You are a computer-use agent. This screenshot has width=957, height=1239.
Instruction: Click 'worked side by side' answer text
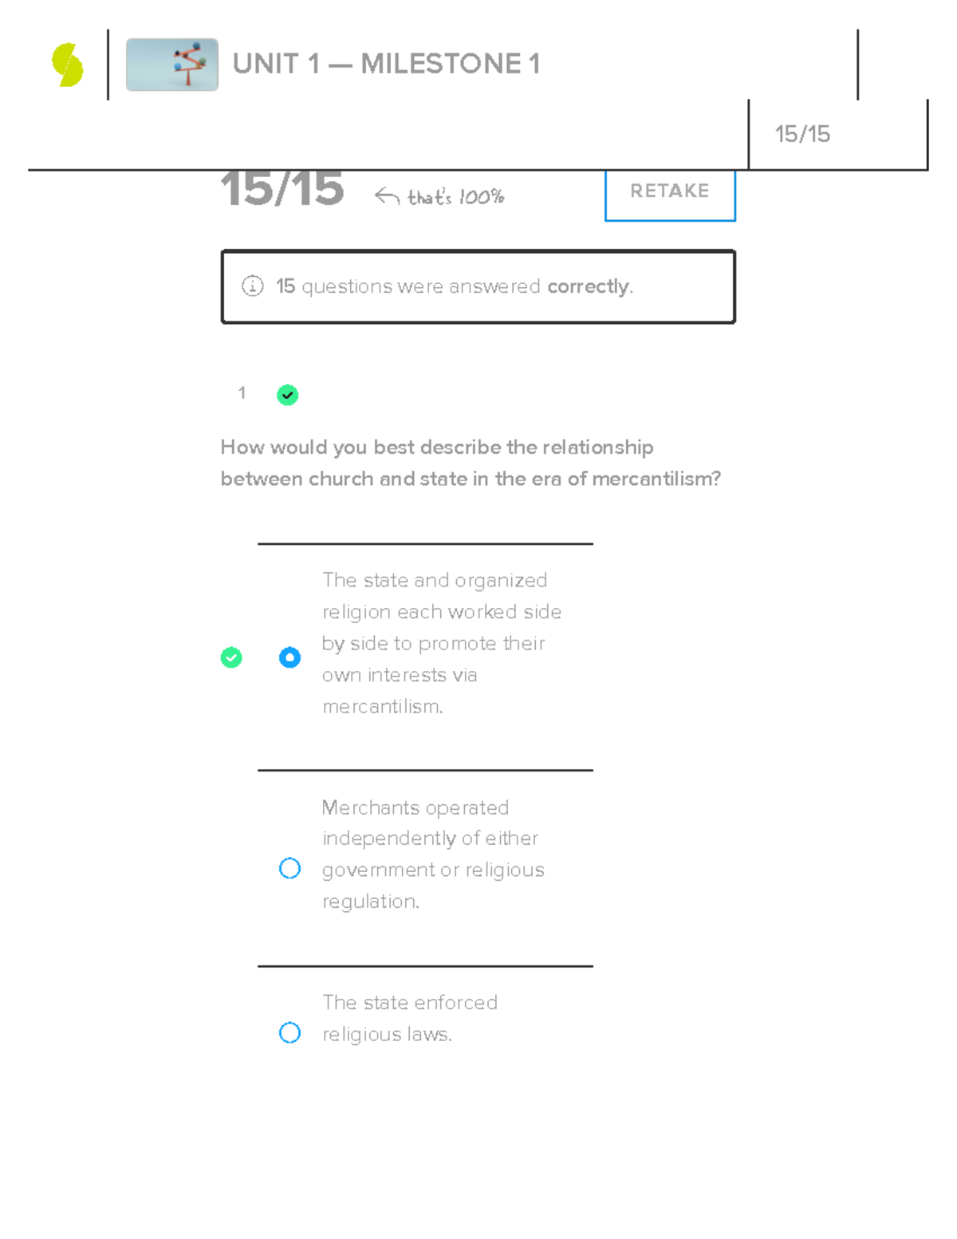[x=441, y=643]
